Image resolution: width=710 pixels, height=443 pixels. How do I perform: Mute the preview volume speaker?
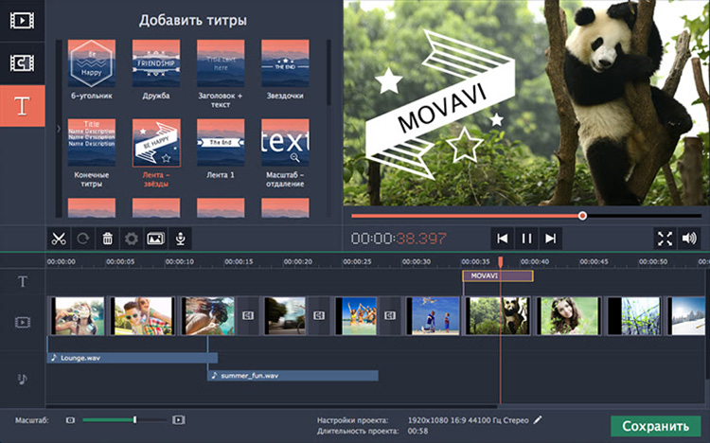[x=689, y=239]
